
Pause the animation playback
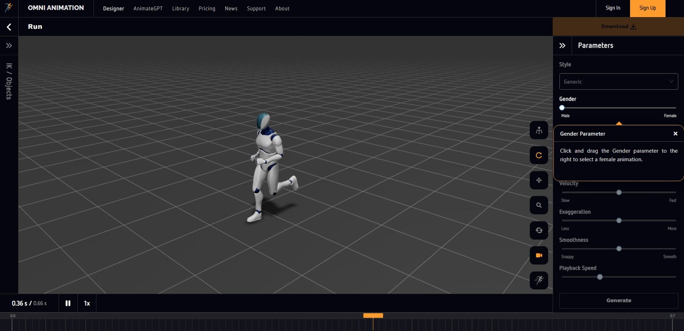pyautogui.click(x=68, y=303)
